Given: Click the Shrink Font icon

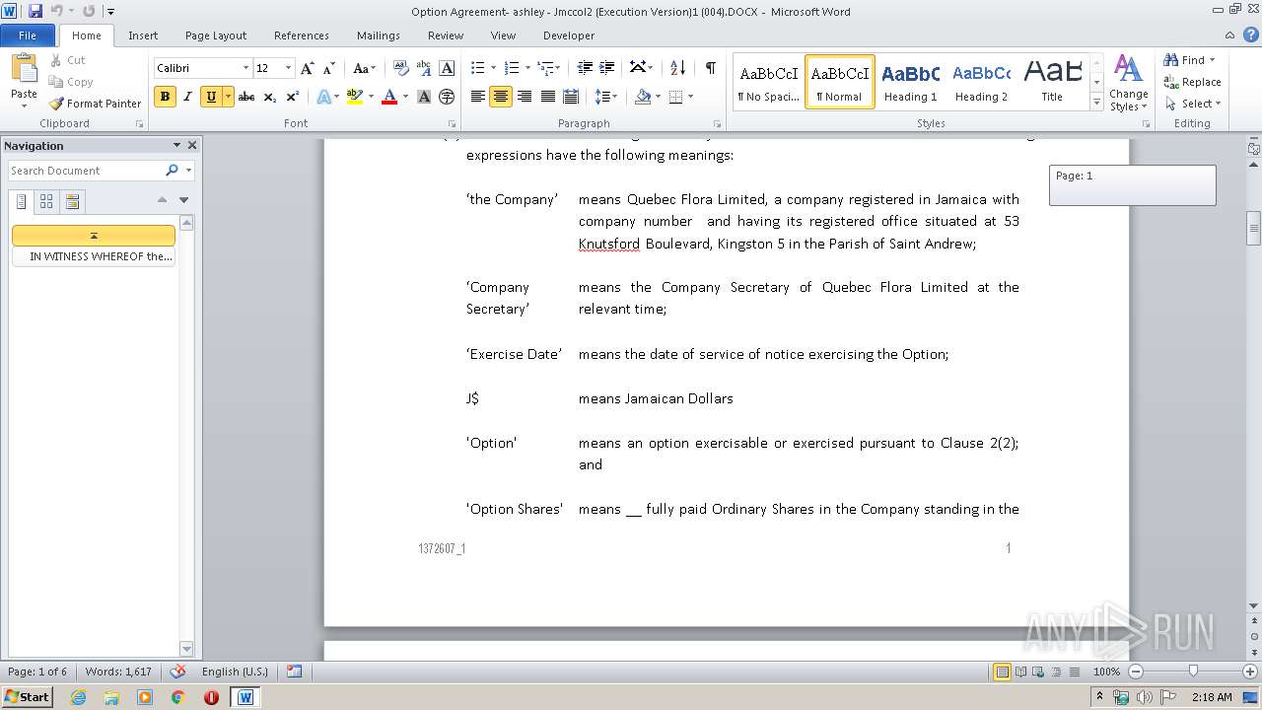Looking at the screenshot, I should click(x=329, y=68).
